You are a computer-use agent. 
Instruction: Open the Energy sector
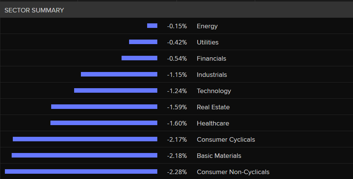[x=207, y=26]
